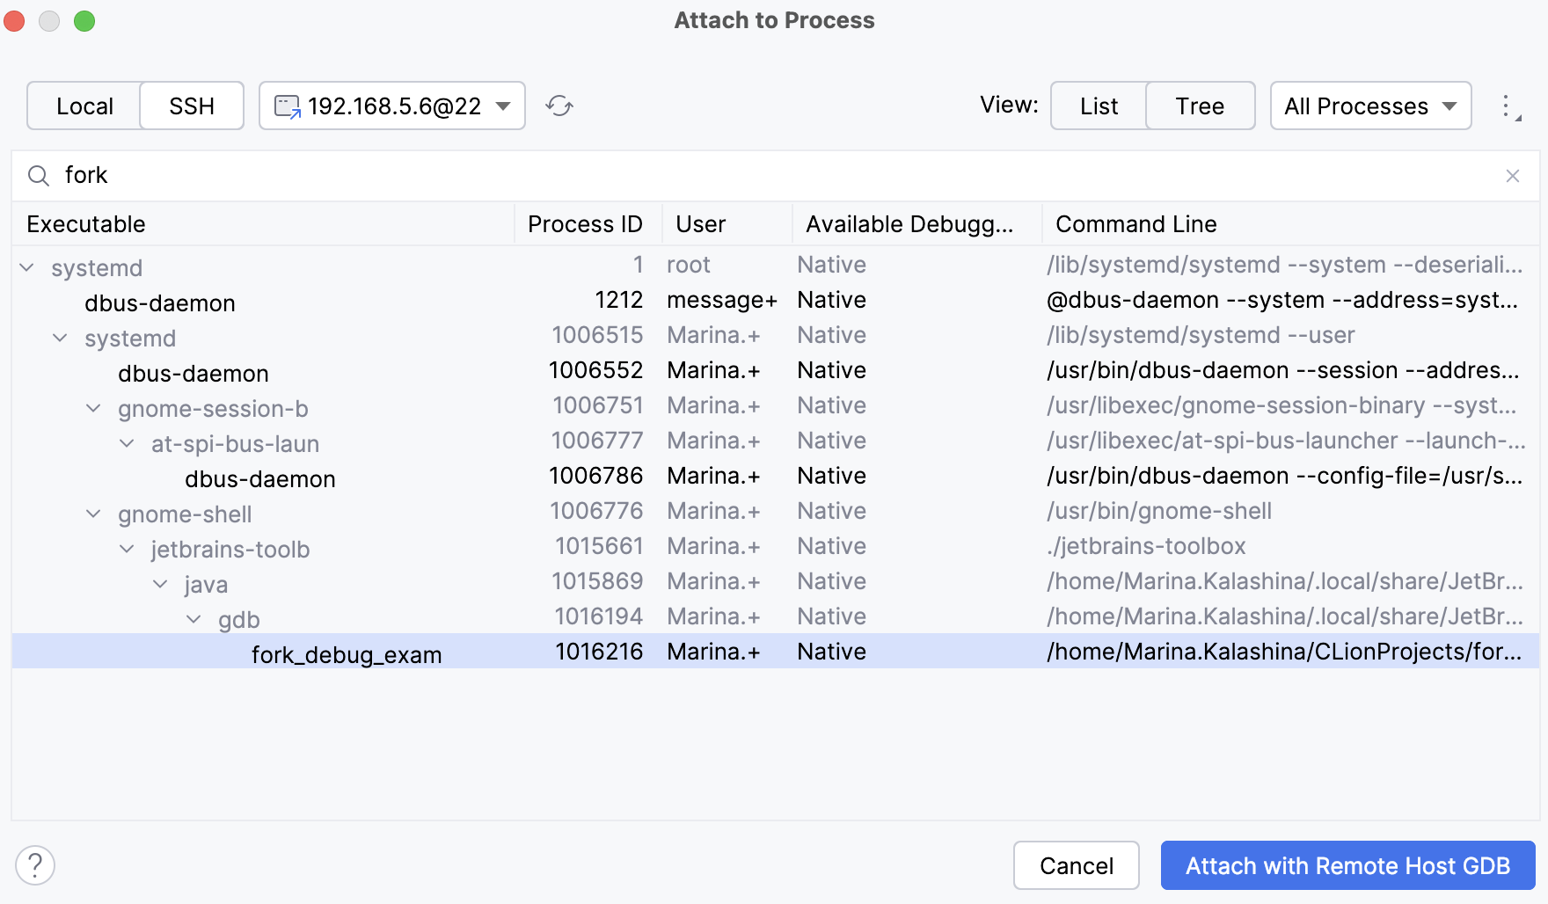Click the green zoom traffic light button

(x=84, y=20)
